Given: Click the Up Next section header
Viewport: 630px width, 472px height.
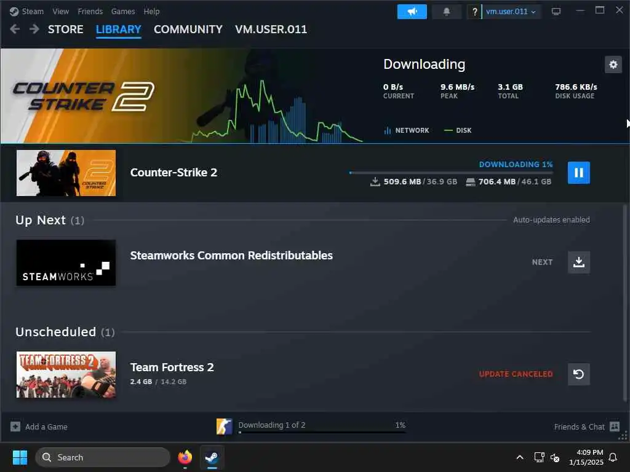Looking at the screenshot, I should 50,221.
